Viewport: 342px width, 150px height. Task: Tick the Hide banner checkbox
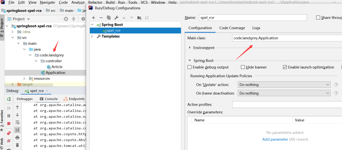(x=243, y=67)
